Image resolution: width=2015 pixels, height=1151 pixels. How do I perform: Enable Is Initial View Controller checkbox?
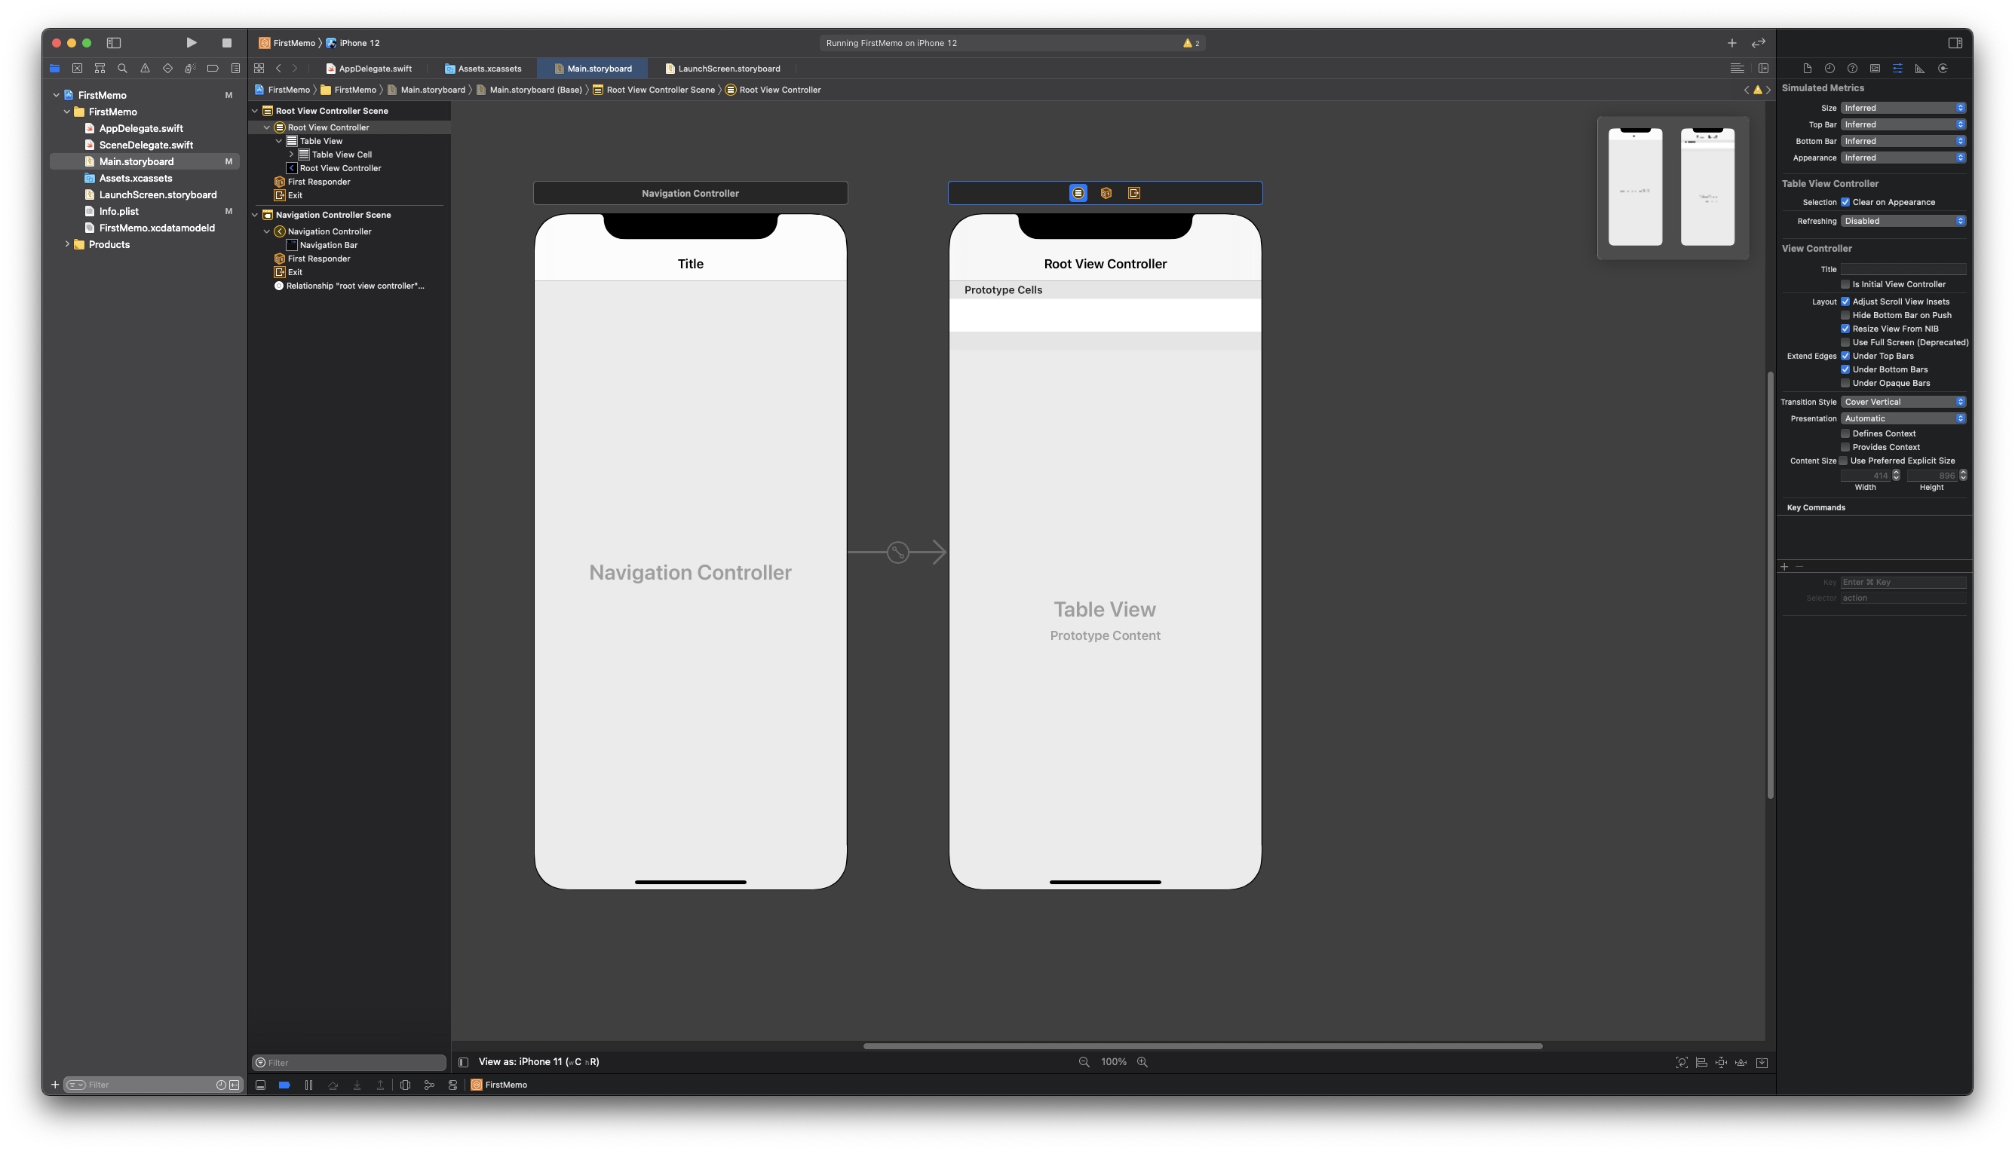click(1845, 285)
